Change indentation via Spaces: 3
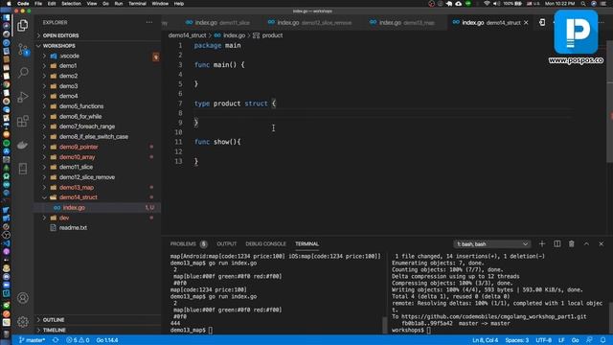613x345 pixels. (x=517, y=340)
